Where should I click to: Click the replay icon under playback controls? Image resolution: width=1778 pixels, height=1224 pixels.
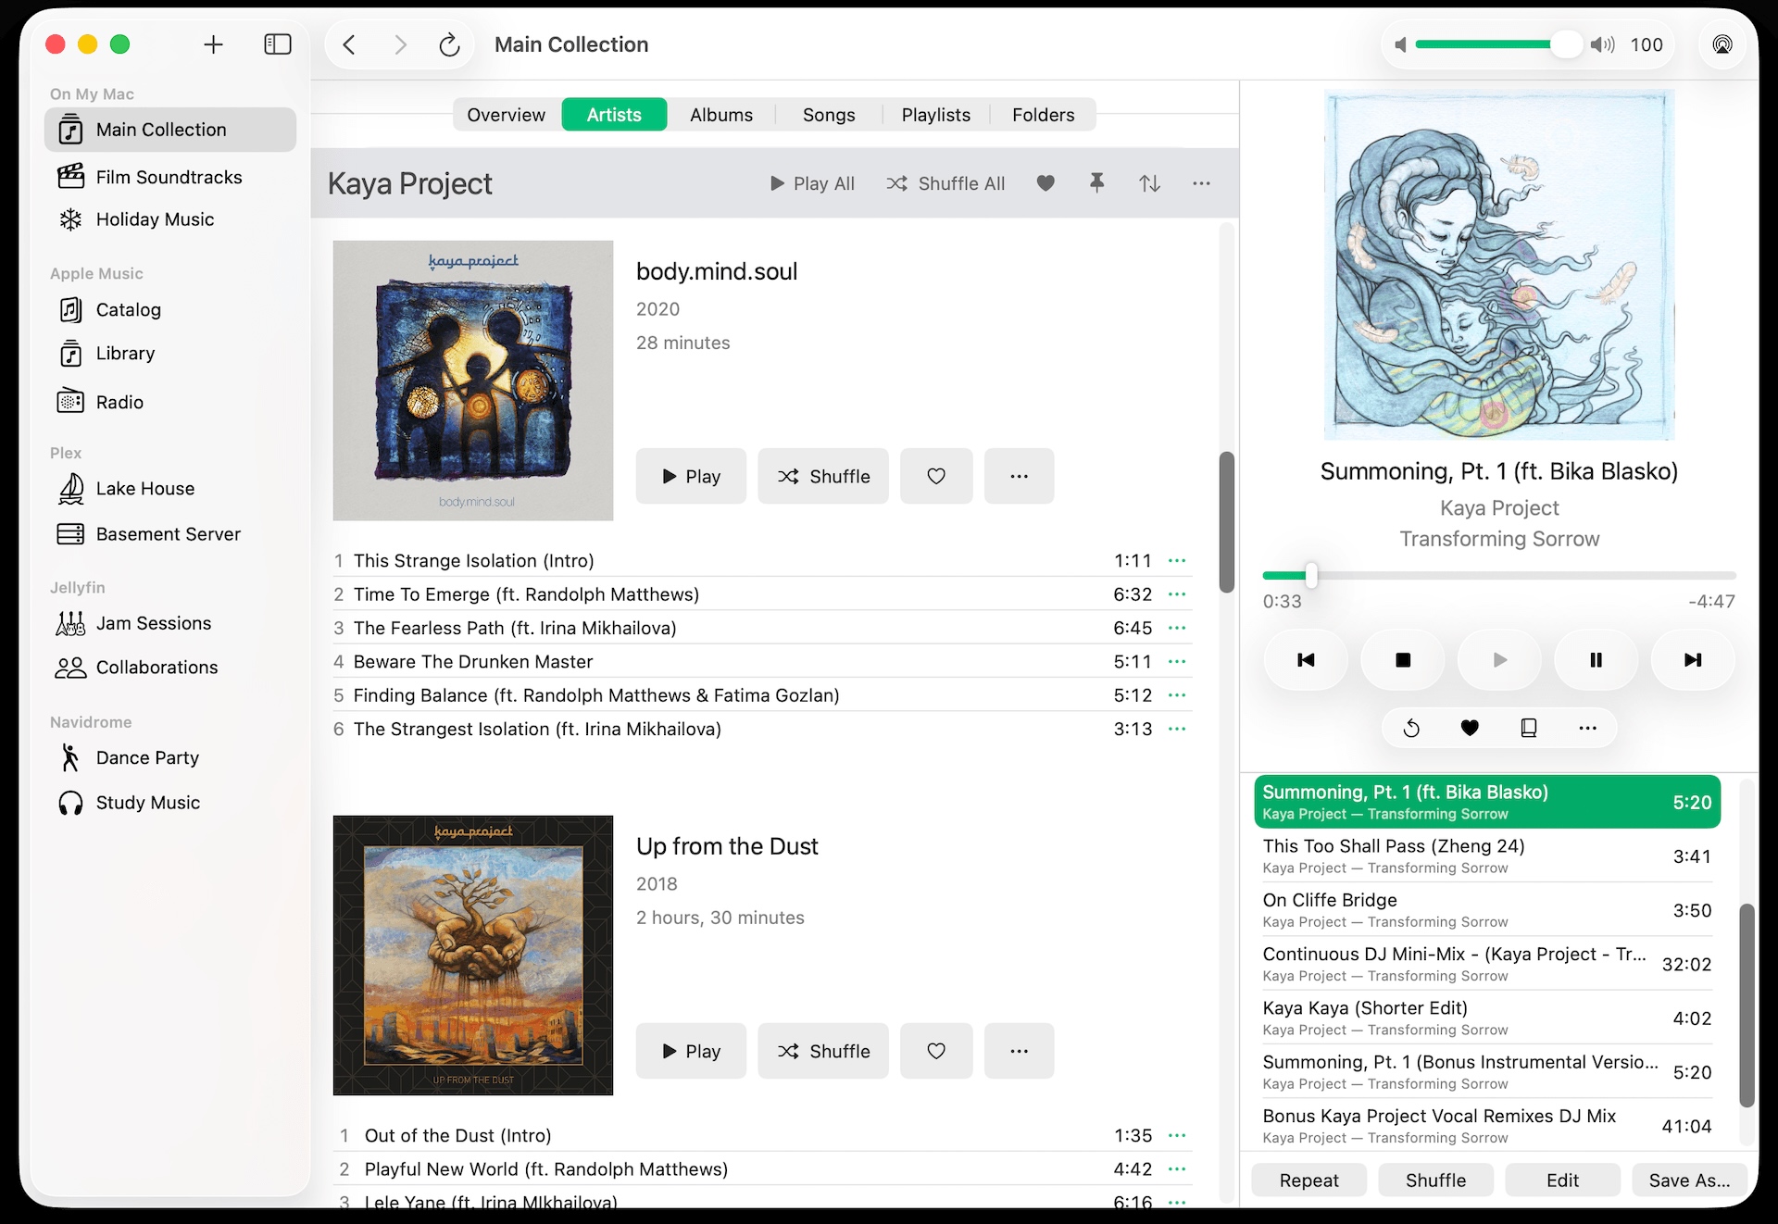click(x=1411, y=728)
